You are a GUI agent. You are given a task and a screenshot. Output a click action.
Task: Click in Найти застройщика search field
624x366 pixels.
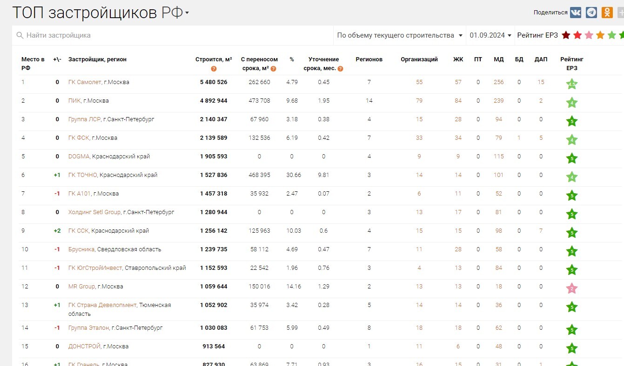(172, 35)
